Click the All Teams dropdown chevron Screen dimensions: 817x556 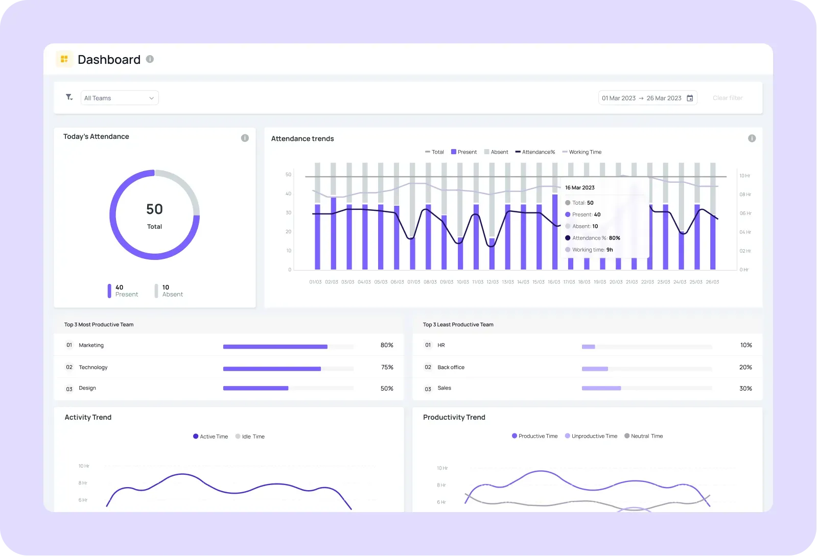click(x=151, y=98)
